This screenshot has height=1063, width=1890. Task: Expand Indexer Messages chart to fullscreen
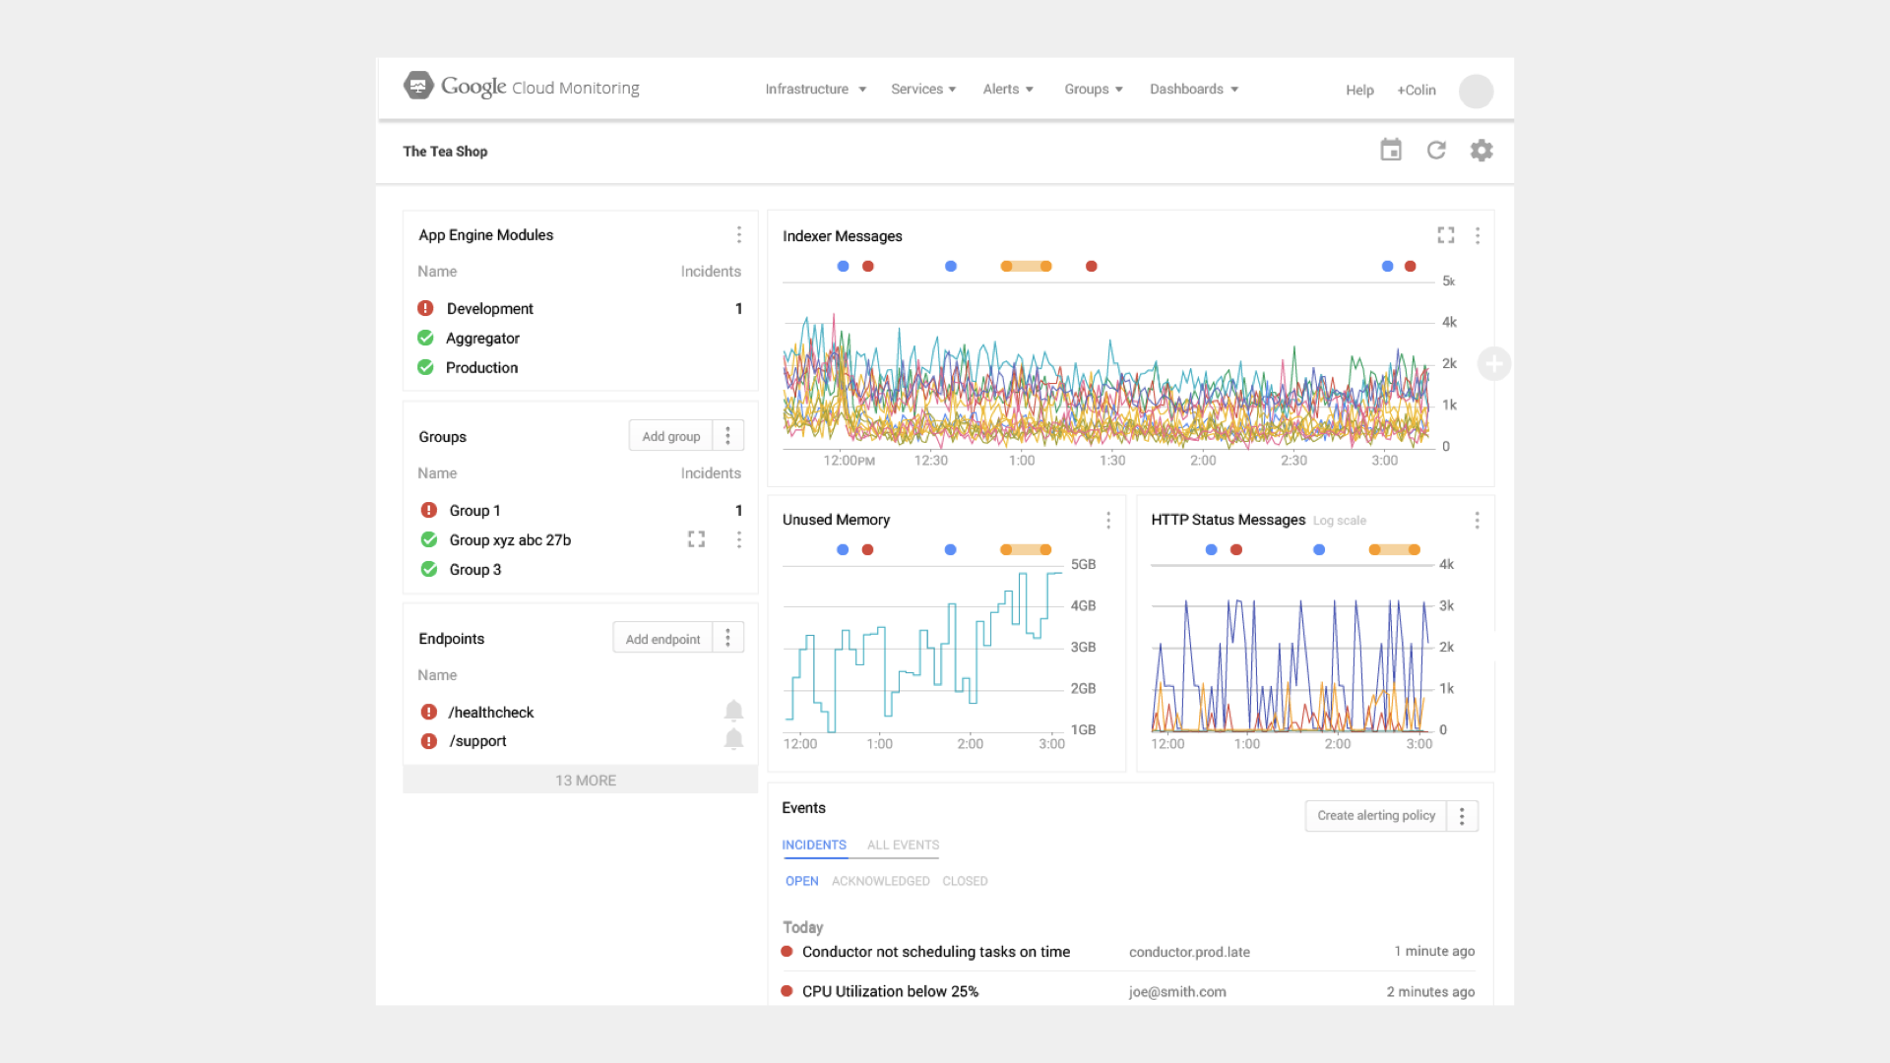[x=1445, y=235]
